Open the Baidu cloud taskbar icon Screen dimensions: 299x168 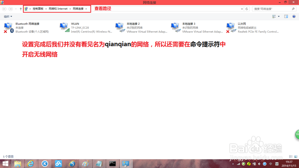(58, 164)
